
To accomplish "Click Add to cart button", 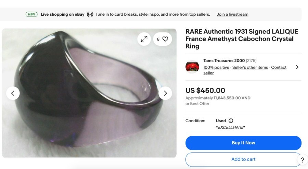I will (243, 159).
